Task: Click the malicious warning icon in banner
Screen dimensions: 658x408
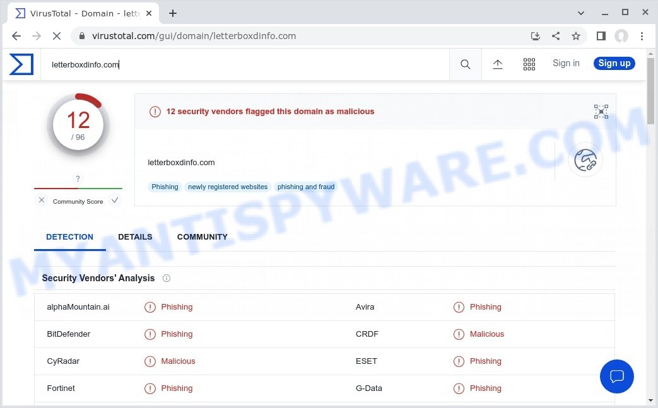Action: click(x=155, y=112)
